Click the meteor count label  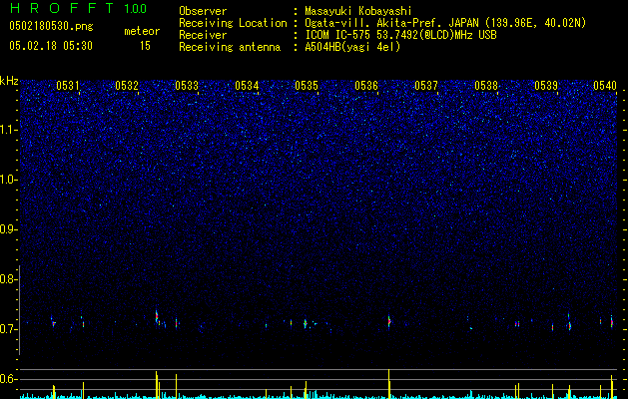tap(142, 31)
